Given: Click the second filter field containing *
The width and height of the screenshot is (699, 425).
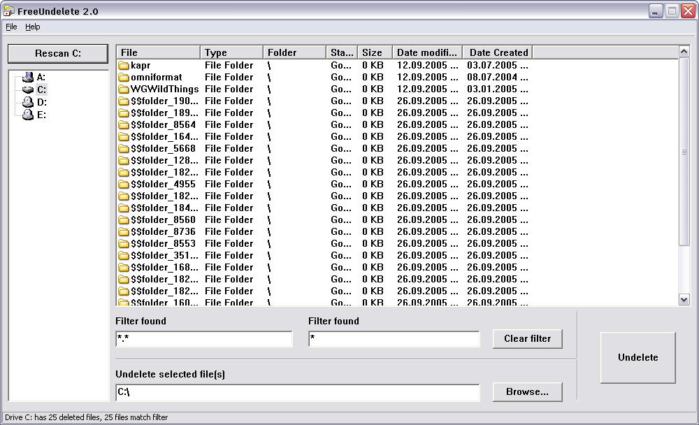Looking at the screenshot, I should [x=394, y=339].
